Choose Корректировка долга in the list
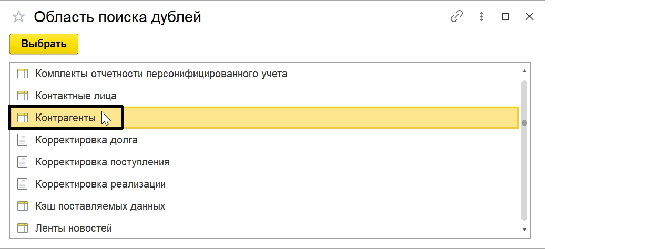The width and height of the screenshot is (652, 249). pyautogui.click(x=86, y=140)
